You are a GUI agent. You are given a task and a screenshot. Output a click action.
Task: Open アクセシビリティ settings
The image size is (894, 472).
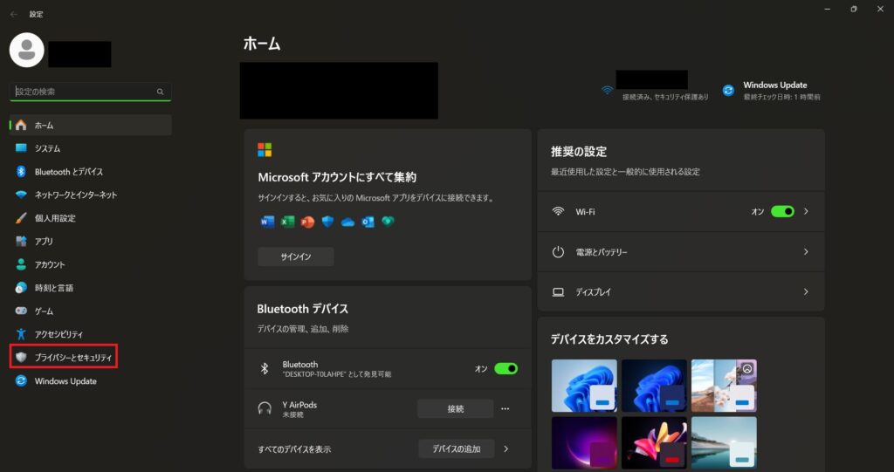(91, 334)
